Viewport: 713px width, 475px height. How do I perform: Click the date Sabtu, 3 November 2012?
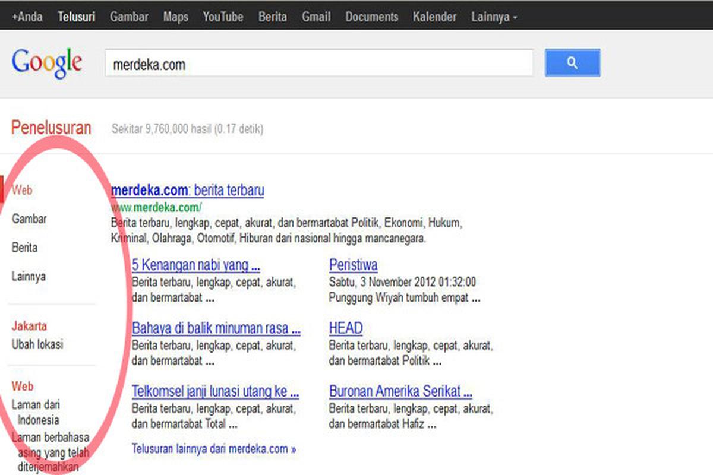[382, 282]
